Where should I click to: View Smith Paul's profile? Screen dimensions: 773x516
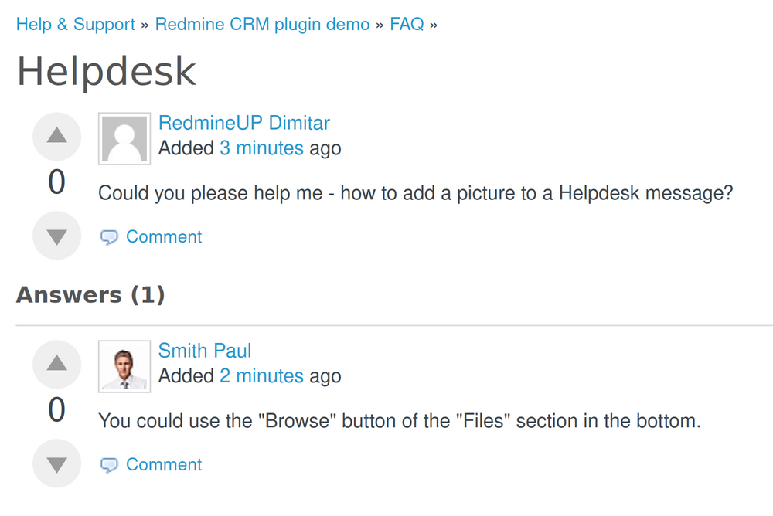[x=205, y=351]
